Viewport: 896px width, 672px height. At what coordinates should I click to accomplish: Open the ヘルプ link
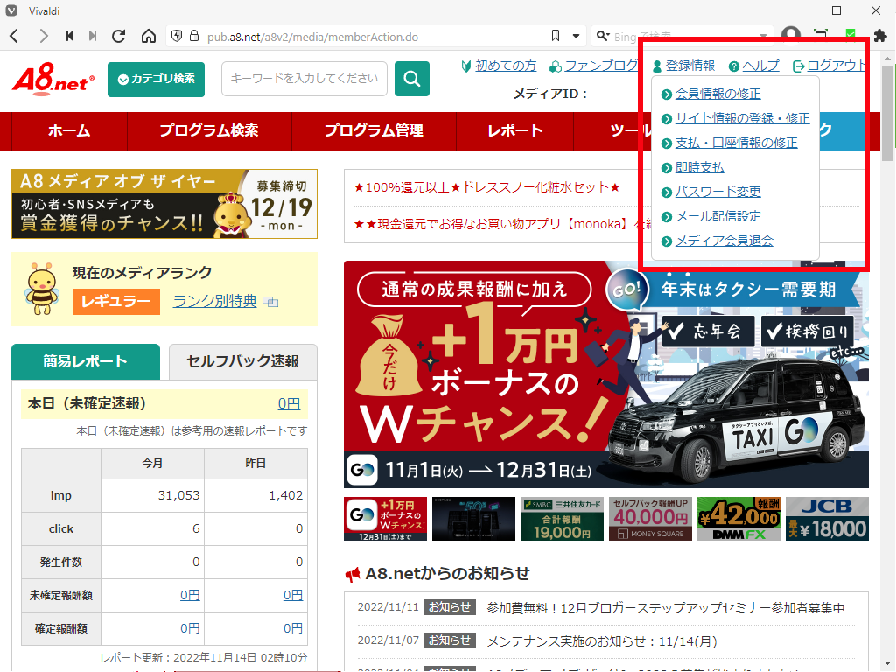tap(760, 66)
